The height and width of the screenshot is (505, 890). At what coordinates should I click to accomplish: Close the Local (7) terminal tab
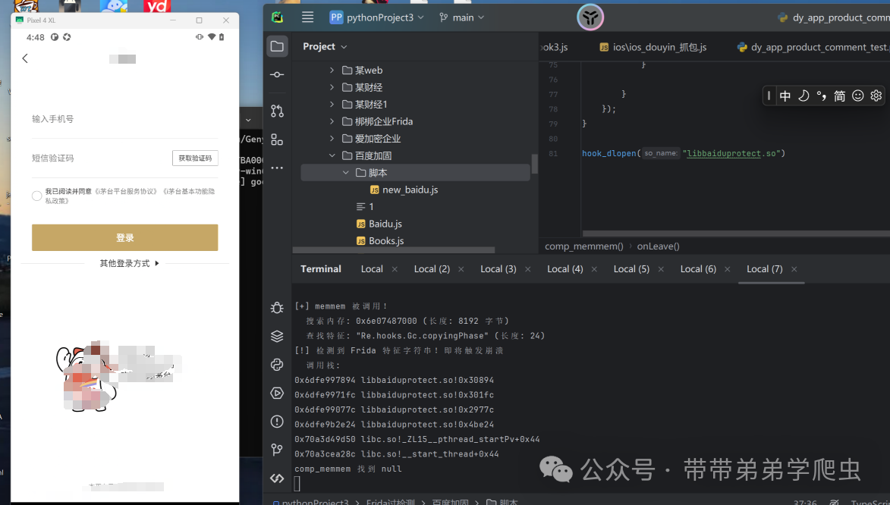(794, 269)
